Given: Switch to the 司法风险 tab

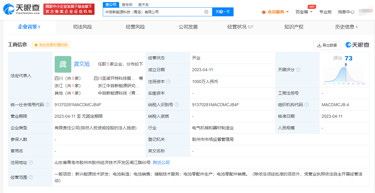Looking at the screenshot, I should [82, 27].
